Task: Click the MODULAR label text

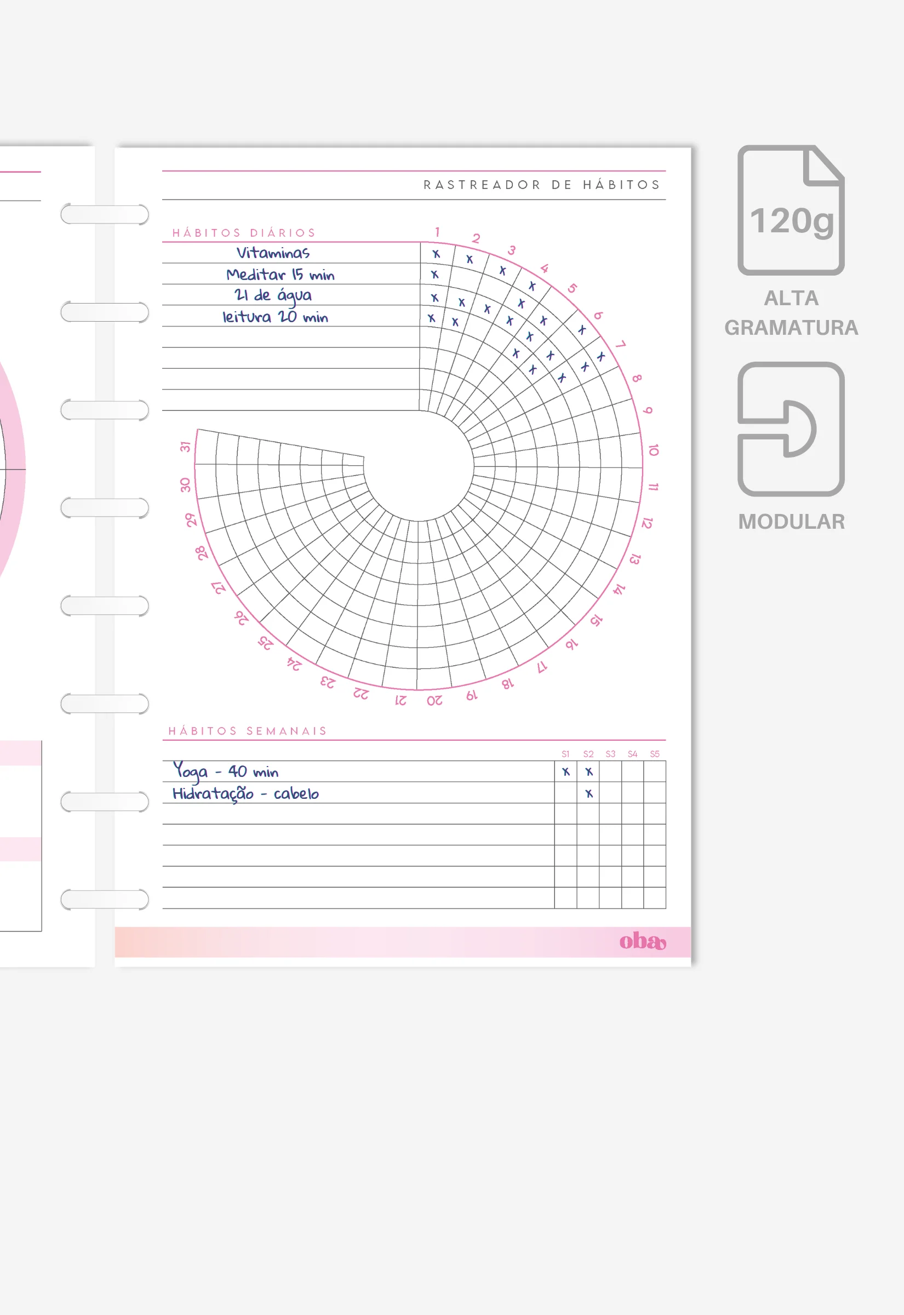Action: coord(791,522)
